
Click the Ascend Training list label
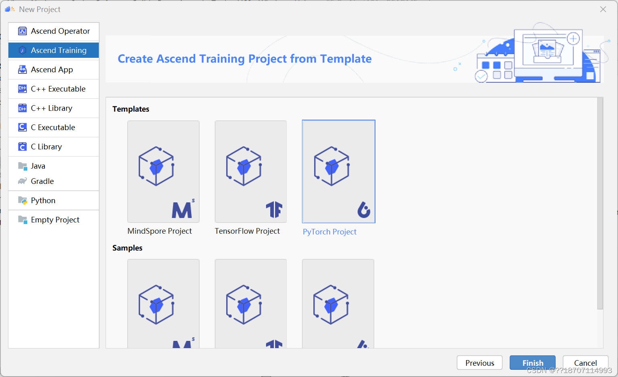59,50
